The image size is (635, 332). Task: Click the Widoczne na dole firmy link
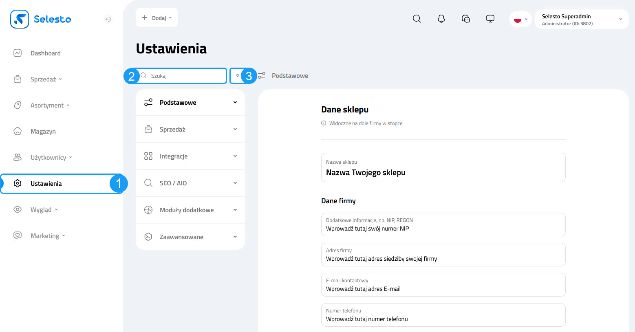[x=366, y=123]
